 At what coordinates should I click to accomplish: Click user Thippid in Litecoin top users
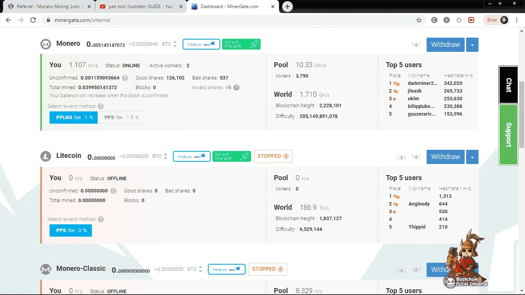(x=417, y=227)
